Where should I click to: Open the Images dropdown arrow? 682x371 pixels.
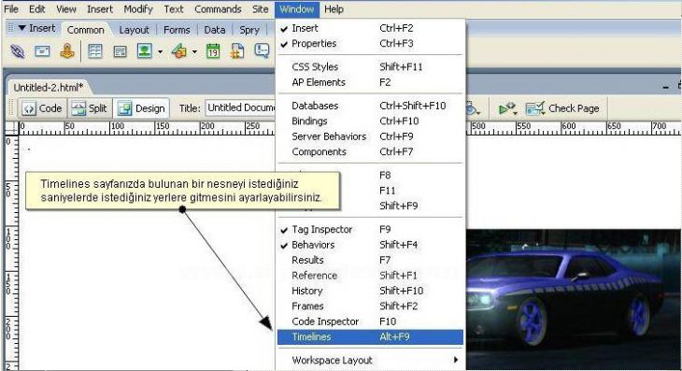[x=160, y=51]
